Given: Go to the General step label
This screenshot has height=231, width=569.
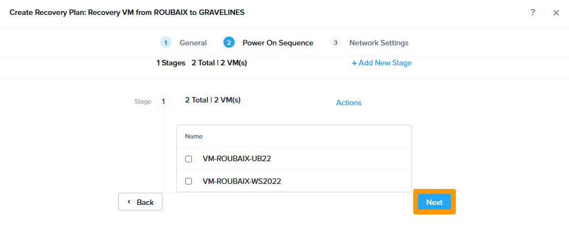Looking at the screenshot, I should [x=193, y=43].
